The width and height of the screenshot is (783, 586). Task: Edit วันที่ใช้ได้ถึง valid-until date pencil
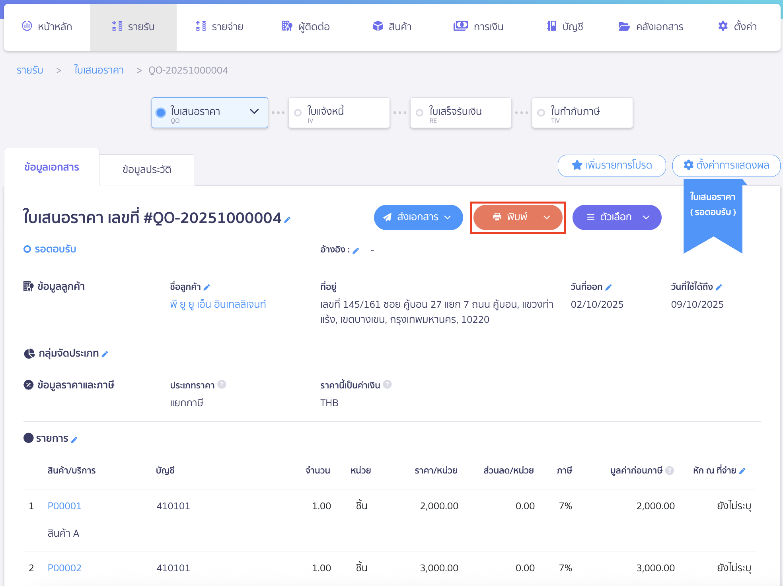tap(719, 287)
